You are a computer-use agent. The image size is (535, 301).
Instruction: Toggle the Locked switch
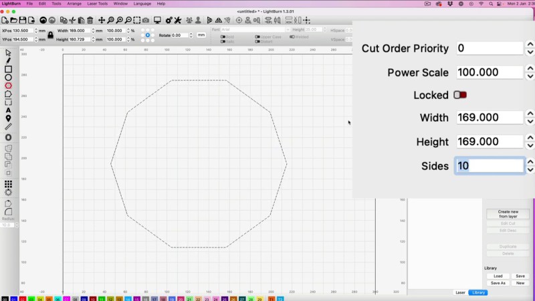(x=460, y=95)
